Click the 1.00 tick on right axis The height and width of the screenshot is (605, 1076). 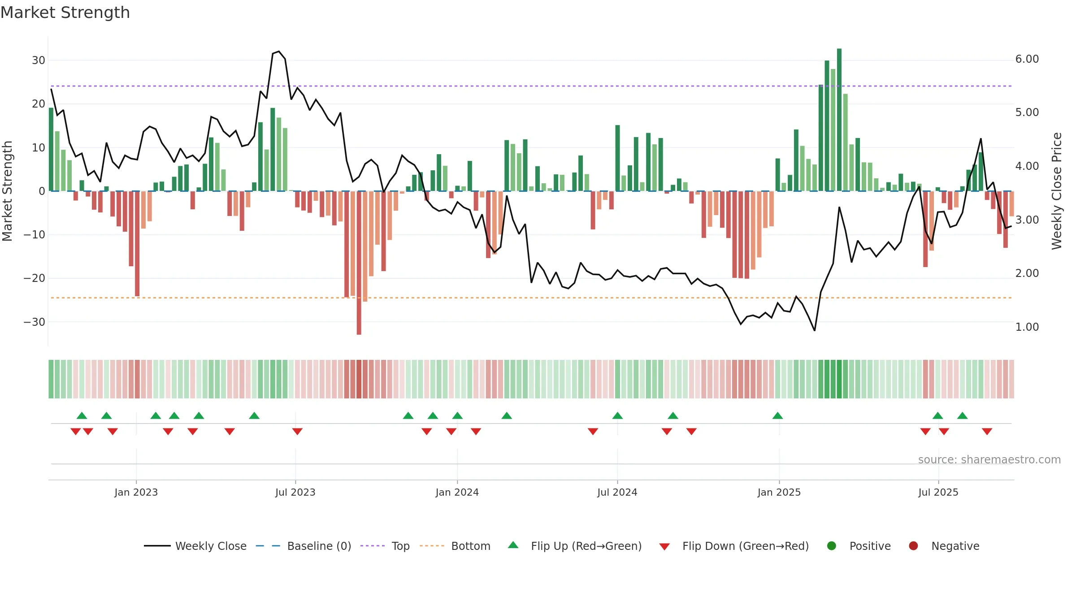coord(1027,327)
